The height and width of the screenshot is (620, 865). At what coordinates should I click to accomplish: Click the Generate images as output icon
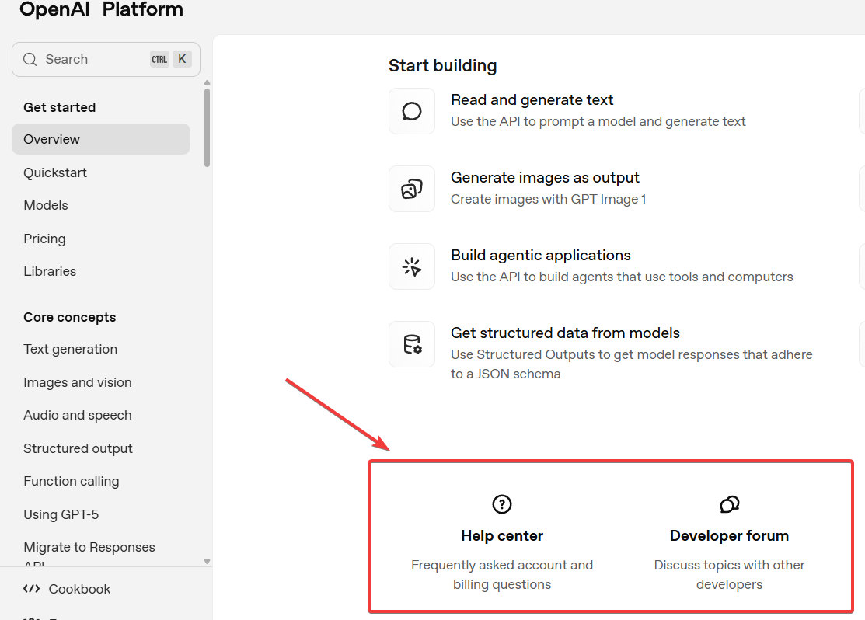click(412, 189)
